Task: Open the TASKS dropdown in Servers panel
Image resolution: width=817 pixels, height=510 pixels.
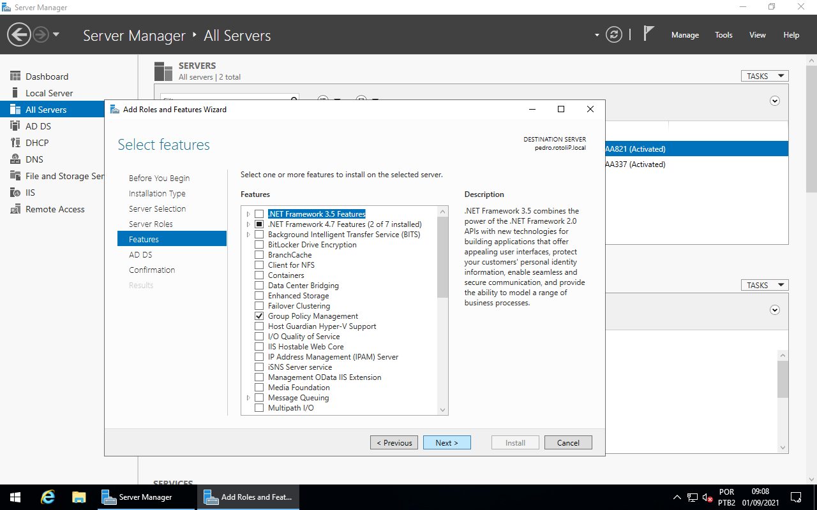Action: point(764,75)
